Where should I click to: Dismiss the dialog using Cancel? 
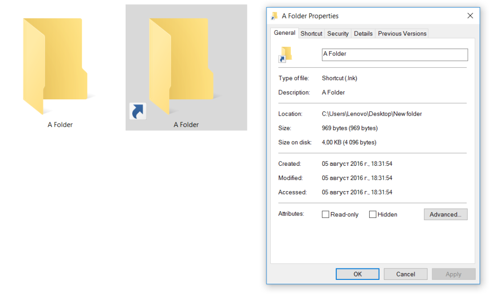coord(405,274)
